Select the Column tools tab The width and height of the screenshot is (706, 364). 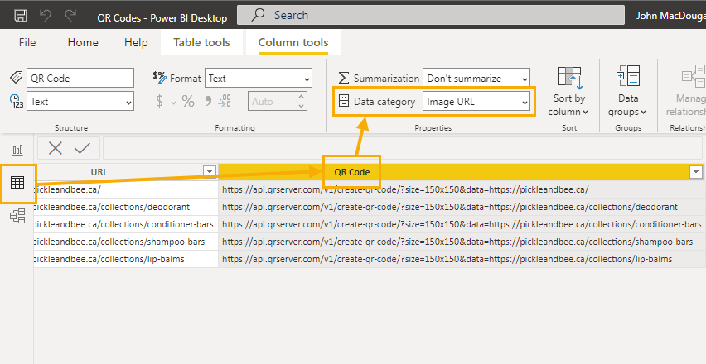pyautogui.click(x=293, y=42)
